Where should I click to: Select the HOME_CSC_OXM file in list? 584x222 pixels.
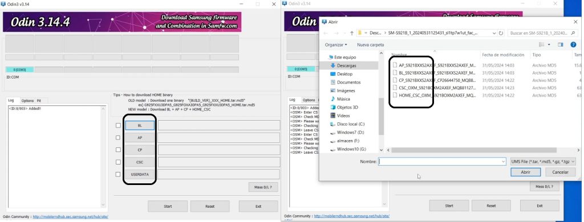[435, 95]
